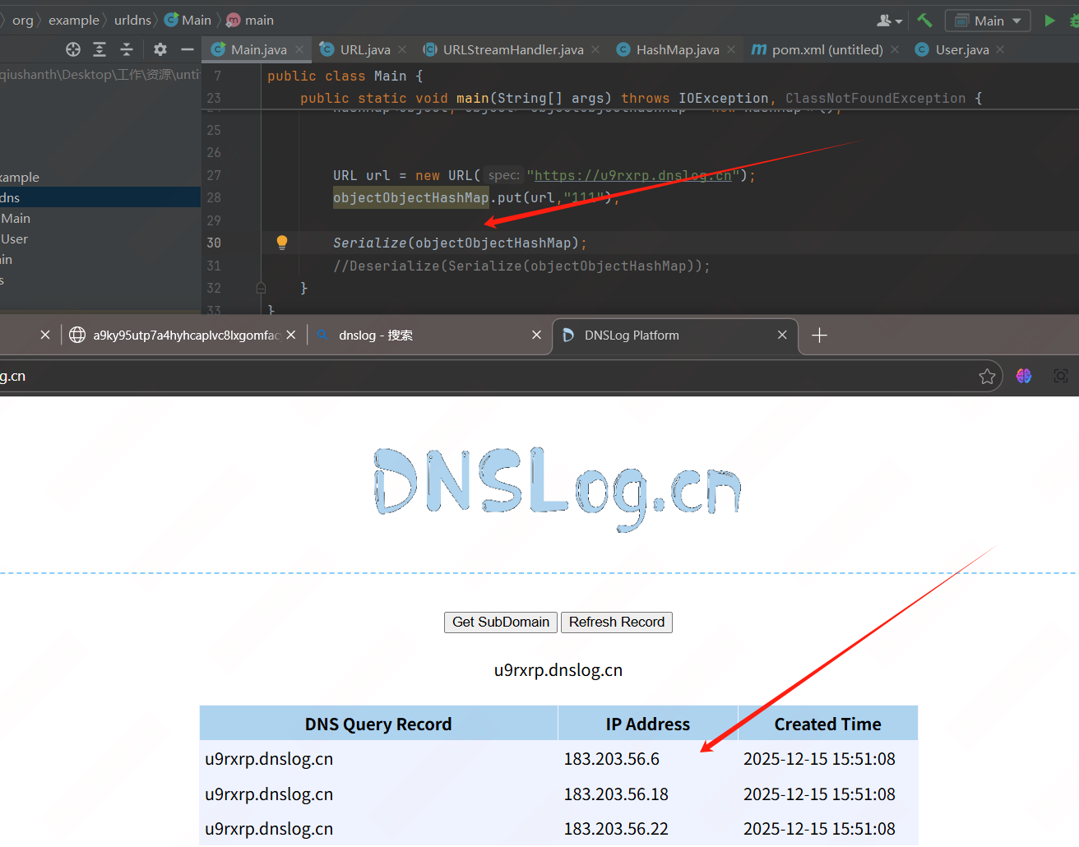The width and height of the screenshot is (1079, 847).
Task: Click IP address 183.203.56.18
Action: [x=616, y=794]
